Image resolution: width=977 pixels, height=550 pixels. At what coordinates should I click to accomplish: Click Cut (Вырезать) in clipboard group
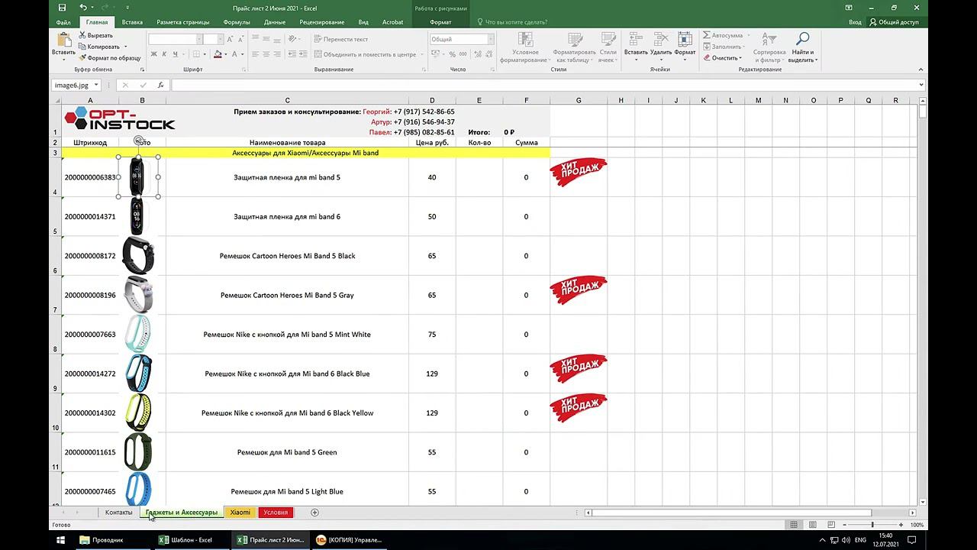tap(95, 36)
